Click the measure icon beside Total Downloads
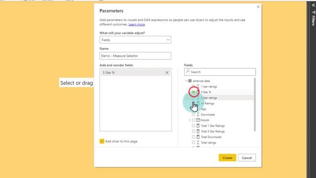Screen dimensions: 316x178 198,137
